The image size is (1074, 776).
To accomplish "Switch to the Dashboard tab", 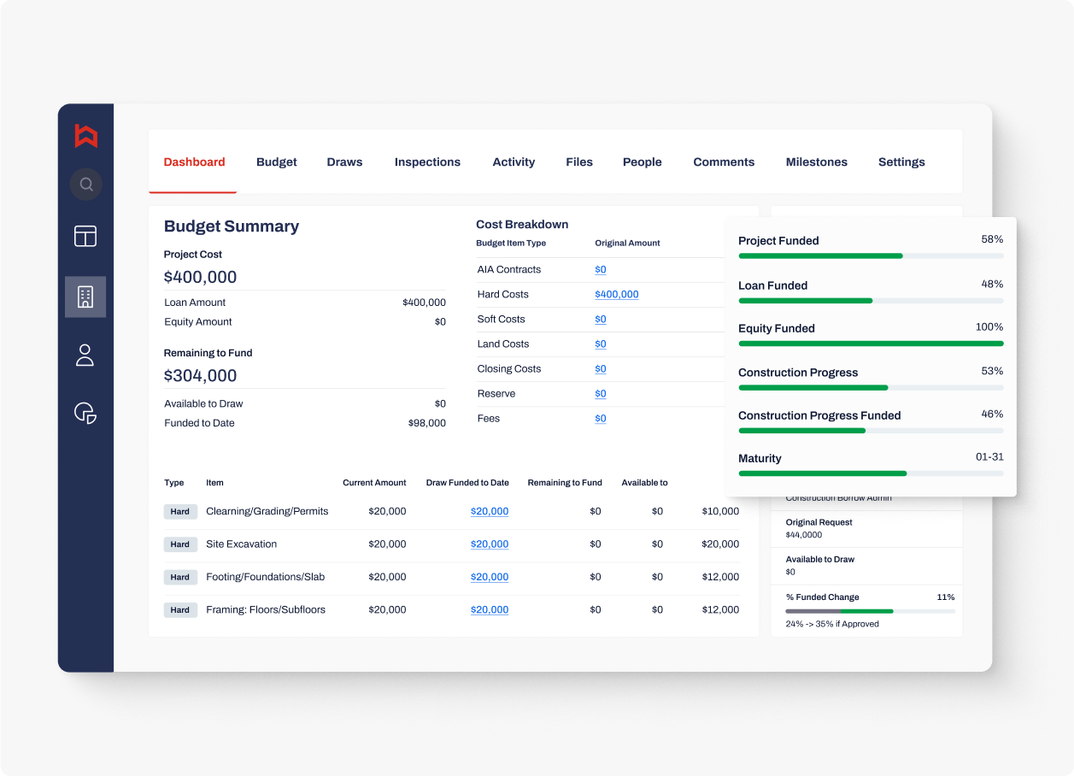I will (194, 162).
